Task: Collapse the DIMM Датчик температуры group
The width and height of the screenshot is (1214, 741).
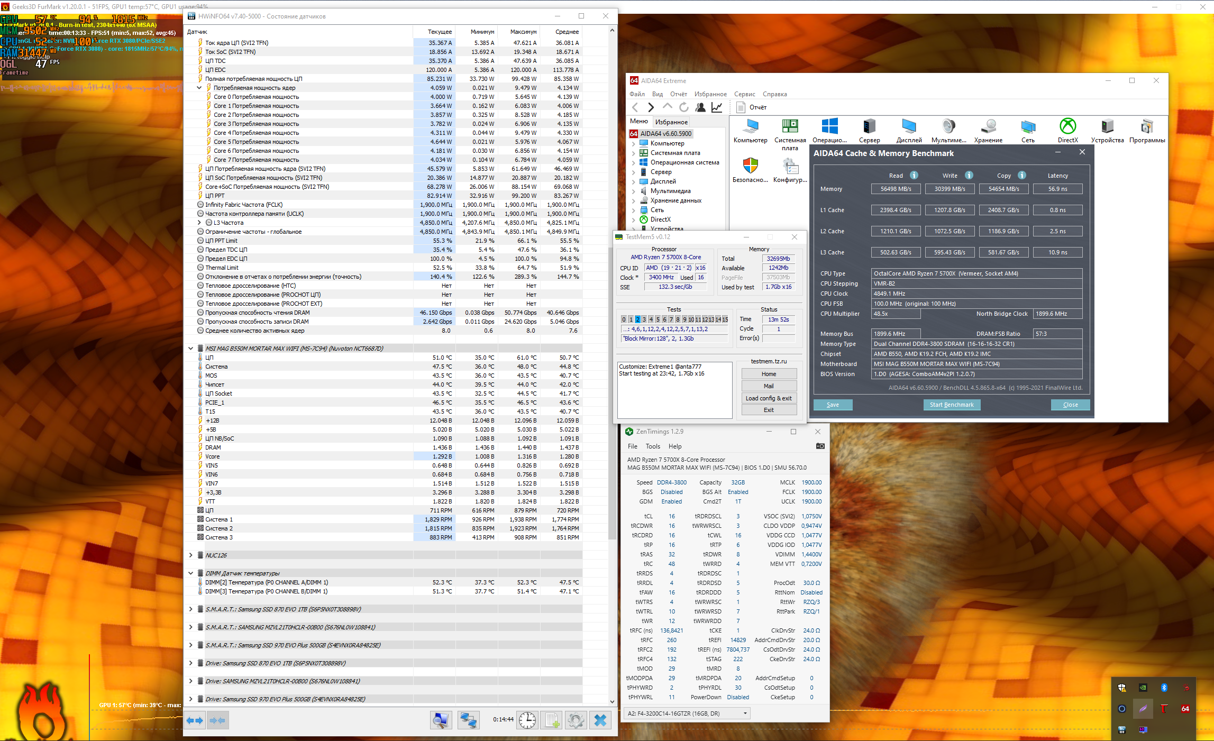Action: [191, 573]
